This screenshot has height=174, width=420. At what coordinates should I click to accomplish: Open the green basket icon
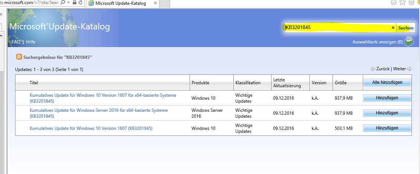point(409,42)
